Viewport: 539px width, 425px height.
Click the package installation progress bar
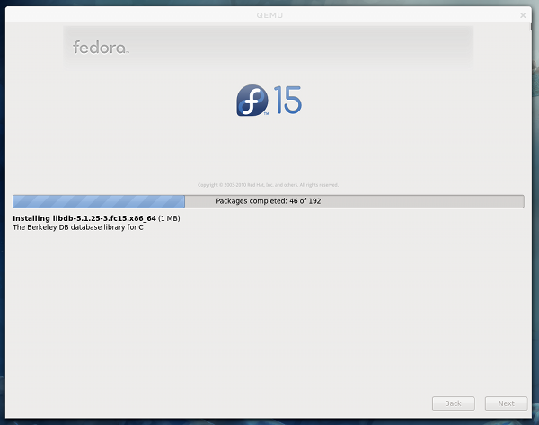(x=269, y=201)
